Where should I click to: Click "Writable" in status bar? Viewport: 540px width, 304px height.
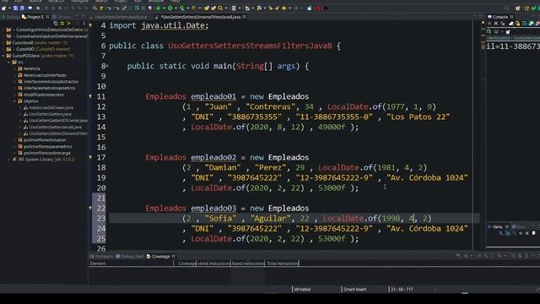(302, 289)
